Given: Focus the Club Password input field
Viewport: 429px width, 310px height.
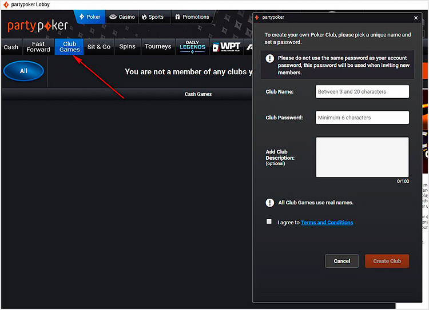Looking at the screenshot, I should coord(362,118).
